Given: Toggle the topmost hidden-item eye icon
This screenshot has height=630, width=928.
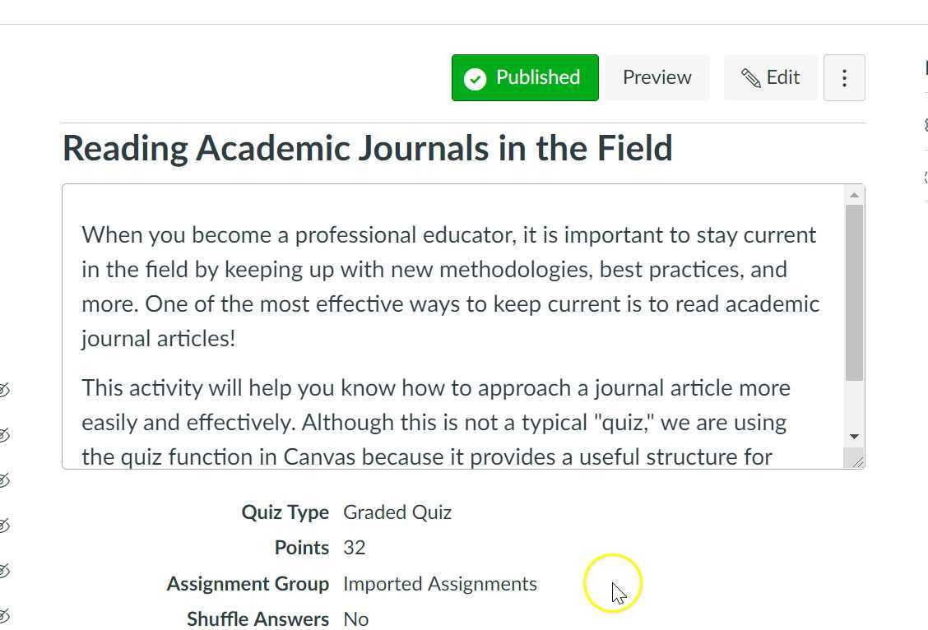Looking at the screenshot, I should tap(7, 389).
